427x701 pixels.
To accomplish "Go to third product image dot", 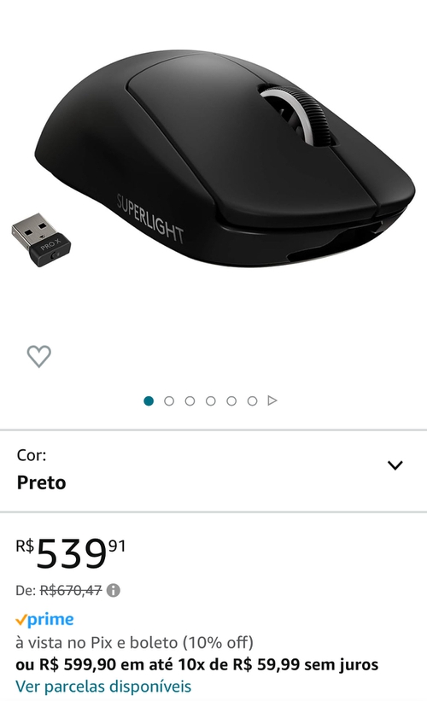I will [x=190, y=401].
